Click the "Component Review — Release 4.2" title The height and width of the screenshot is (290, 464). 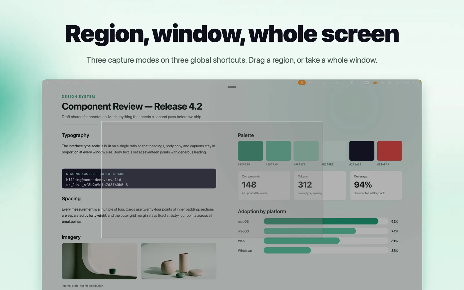[132, 106]
